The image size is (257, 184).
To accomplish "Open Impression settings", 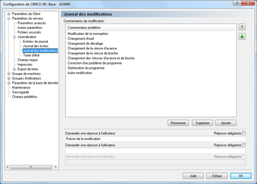I will [25, 64].
